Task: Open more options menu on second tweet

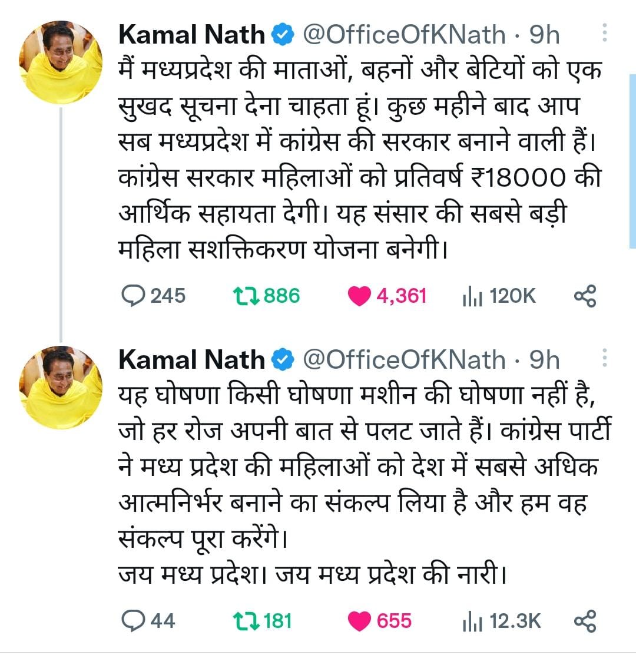Action: [604, 359]
